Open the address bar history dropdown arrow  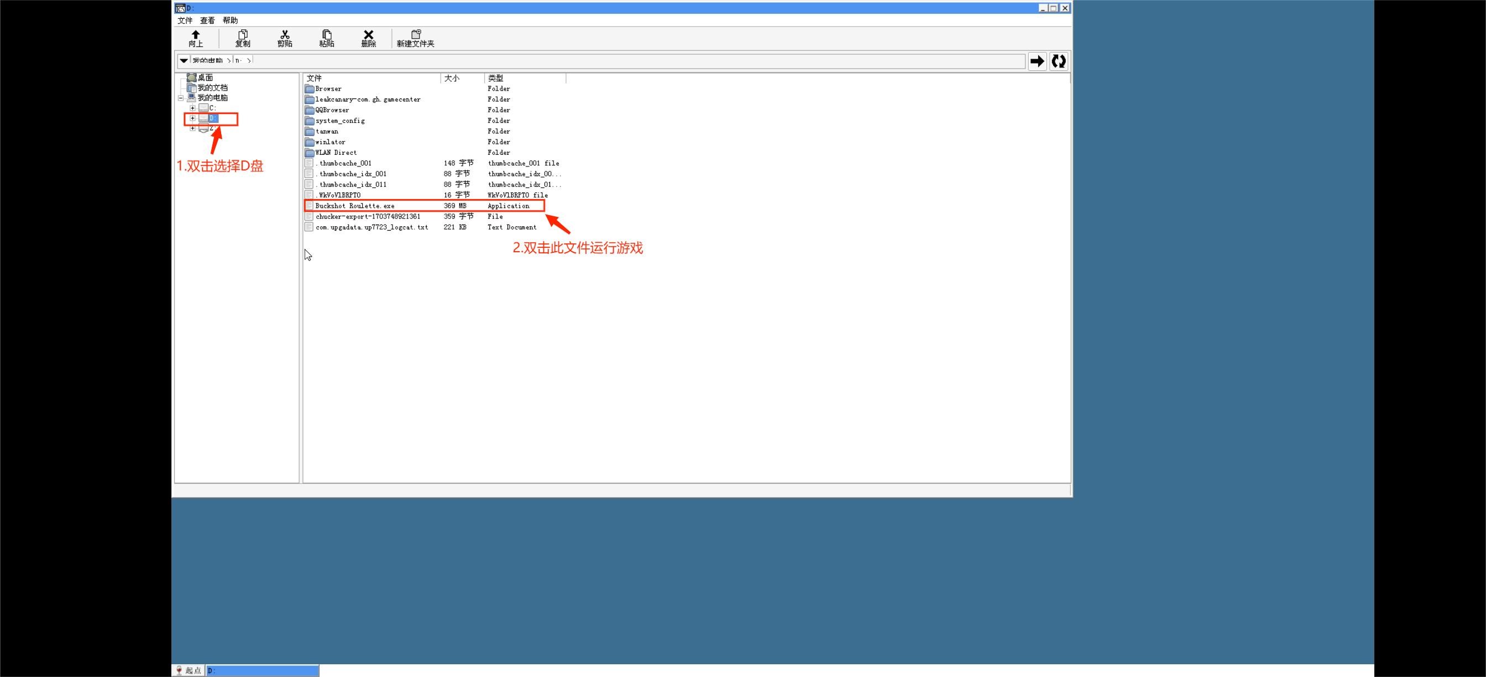[184, 61]
